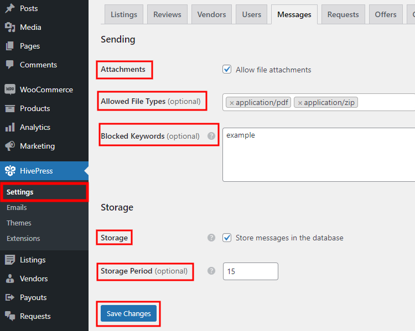The image size is (415, 331).
Task: Click the Payouts arrow icon
Action: coord(10,297)
